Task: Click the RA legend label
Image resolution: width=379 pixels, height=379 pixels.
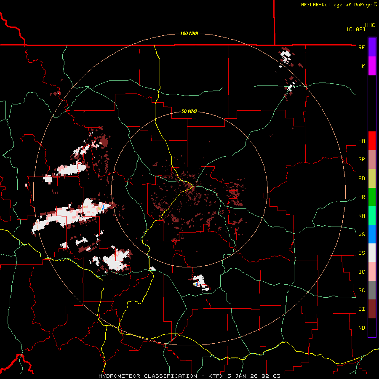Action: click(x=361, y=216)
